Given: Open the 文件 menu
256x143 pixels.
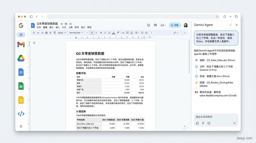Looking at the screenshot, I should pos(39,27).
